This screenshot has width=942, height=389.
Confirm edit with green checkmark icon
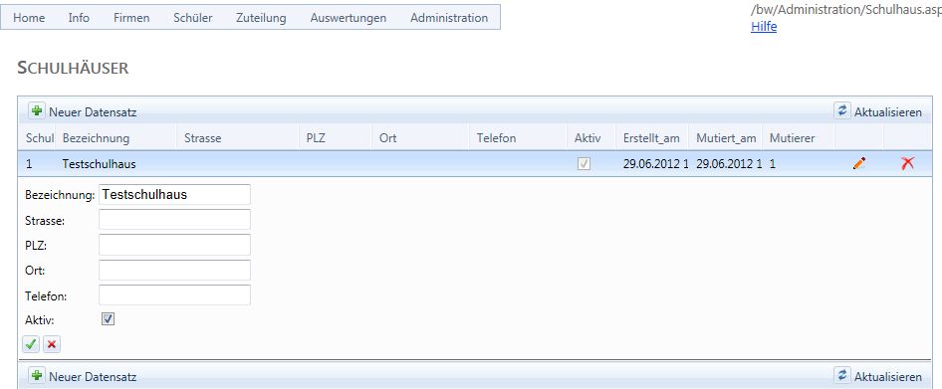(31, 344)
